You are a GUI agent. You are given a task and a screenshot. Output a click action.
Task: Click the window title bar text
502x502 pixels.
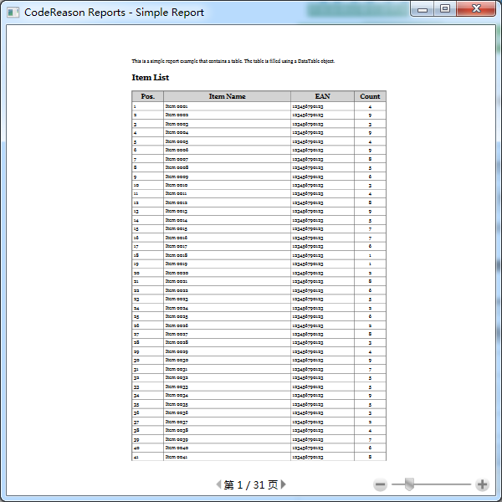coord(113,13)
